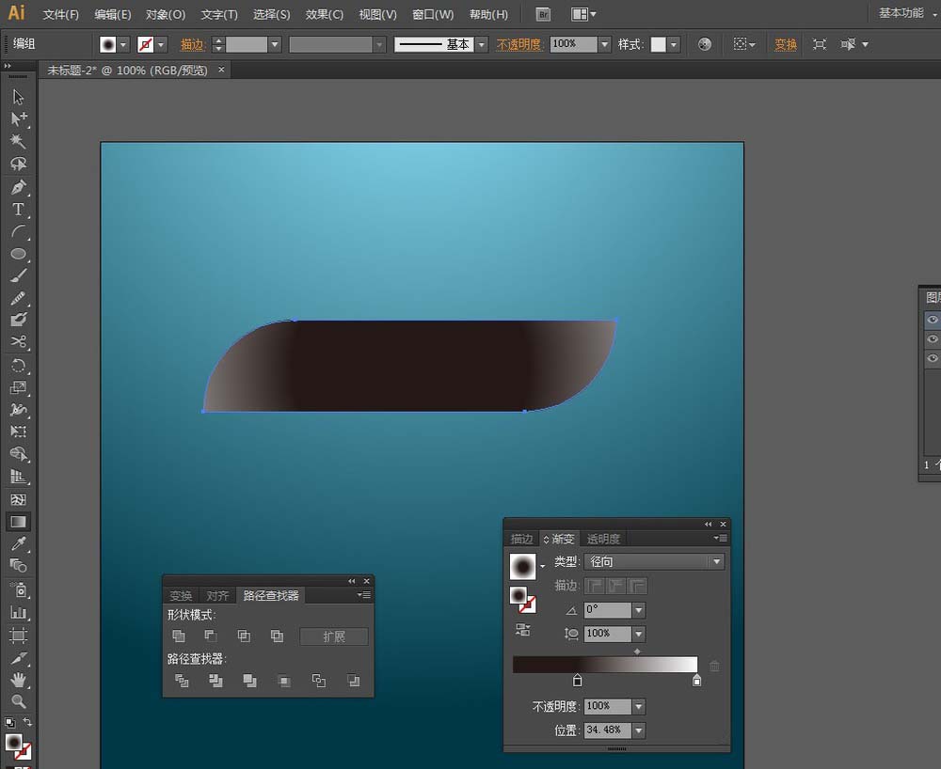Click the Merge pathfinder icon
941x769 pixels.
[x=249, y=681]
